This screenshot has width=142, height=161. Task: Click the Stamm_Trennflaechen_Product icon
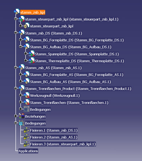[x=22, y=88]
